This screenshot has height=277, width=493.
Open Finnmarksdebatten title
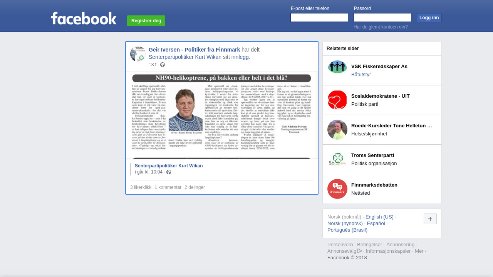[374, 185]
